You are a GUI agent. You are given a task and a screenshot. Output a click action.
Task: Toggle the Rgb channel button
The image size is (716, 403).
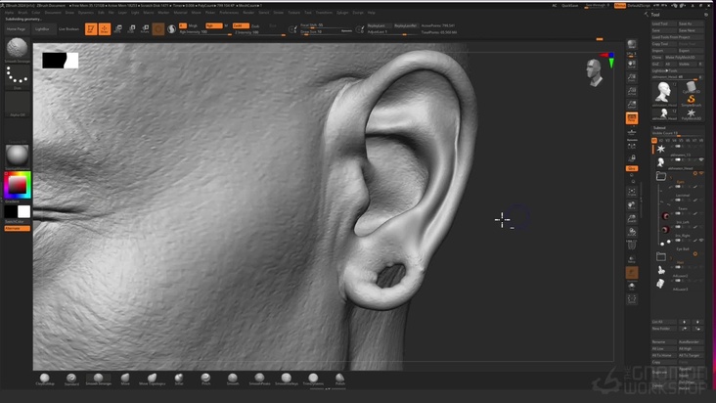pos(213,25)
